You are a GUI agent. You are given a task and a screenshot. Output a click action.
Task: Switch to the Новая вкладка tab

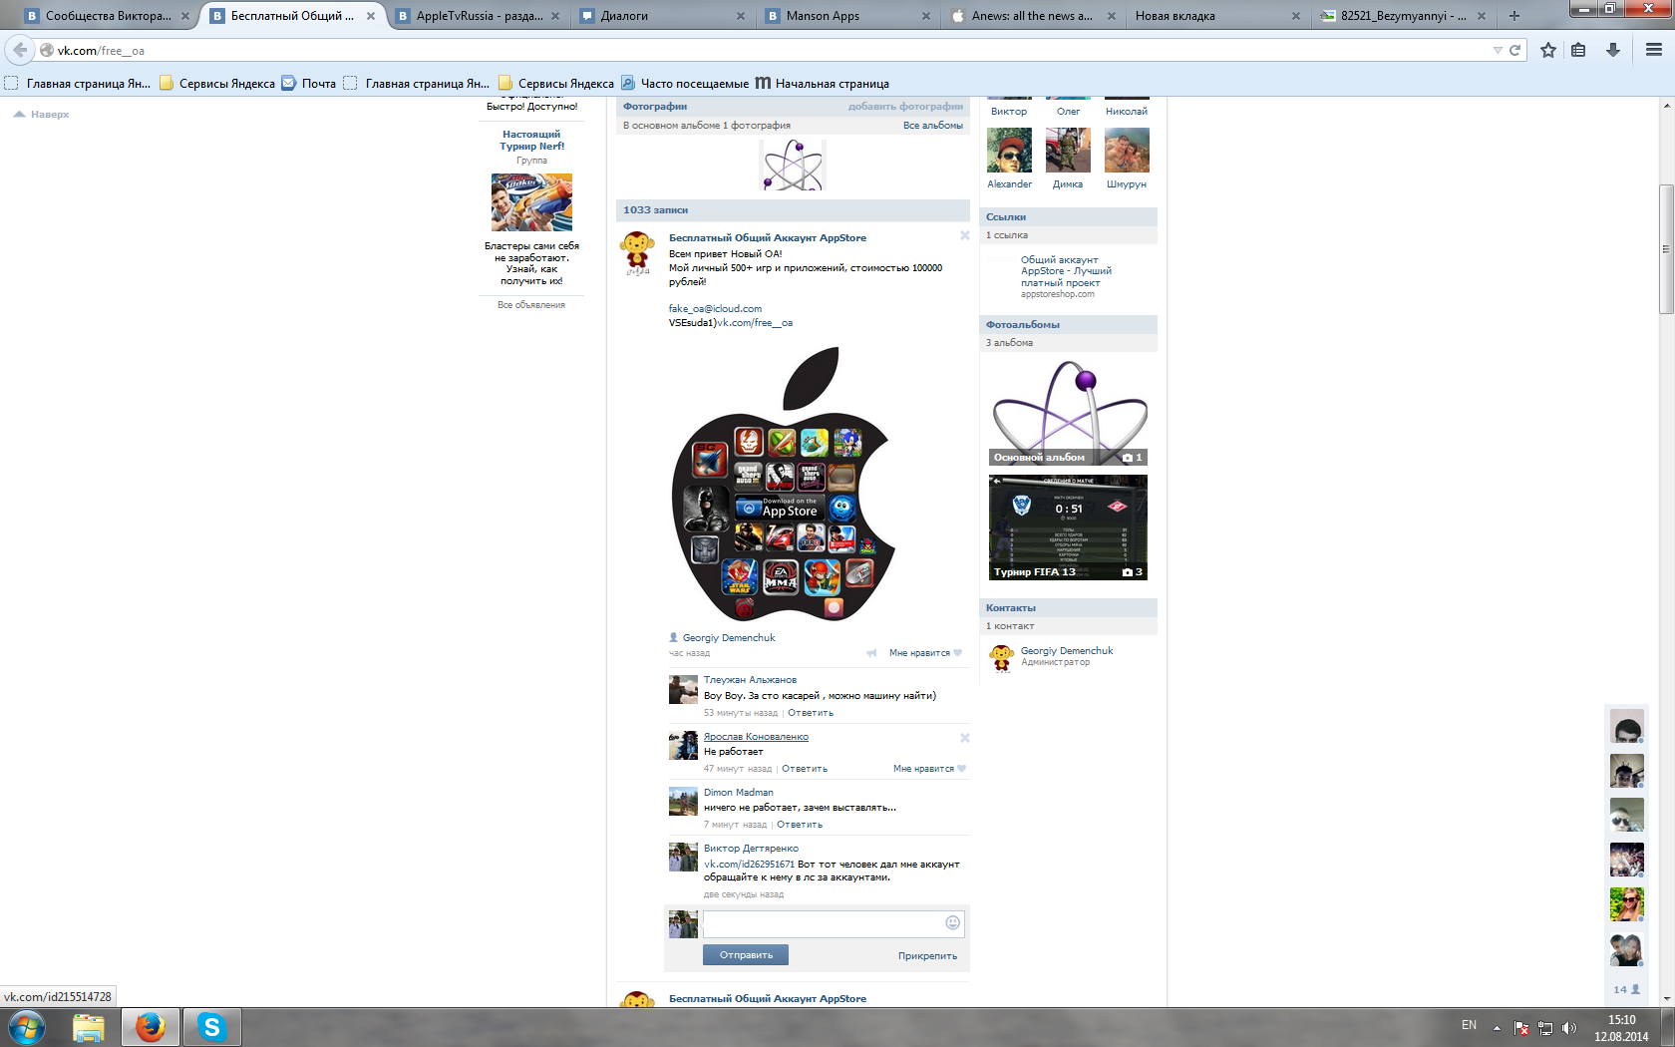coord(1216,16)
